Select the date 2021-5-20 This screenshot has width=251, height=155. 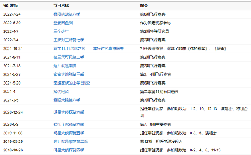[x=12, y=83]
